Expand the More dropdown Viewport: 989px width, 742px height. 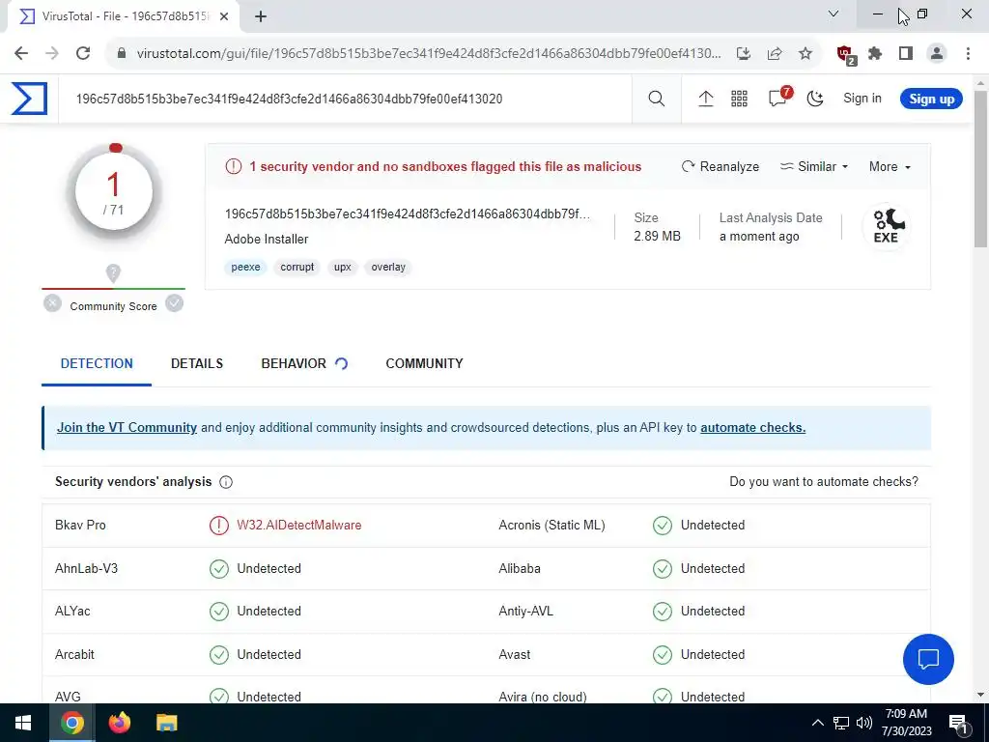890,166
